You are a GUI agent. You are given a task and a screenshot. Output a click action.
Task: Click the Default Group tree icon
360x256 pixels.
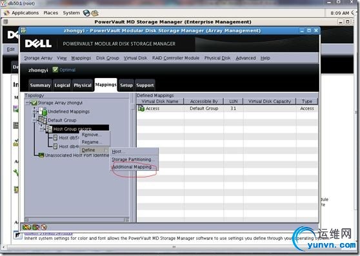click(x=43, y=120)
